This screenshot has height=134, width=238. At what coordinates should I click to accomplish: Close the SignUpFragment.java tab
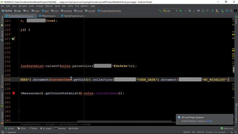coord(86,16)
